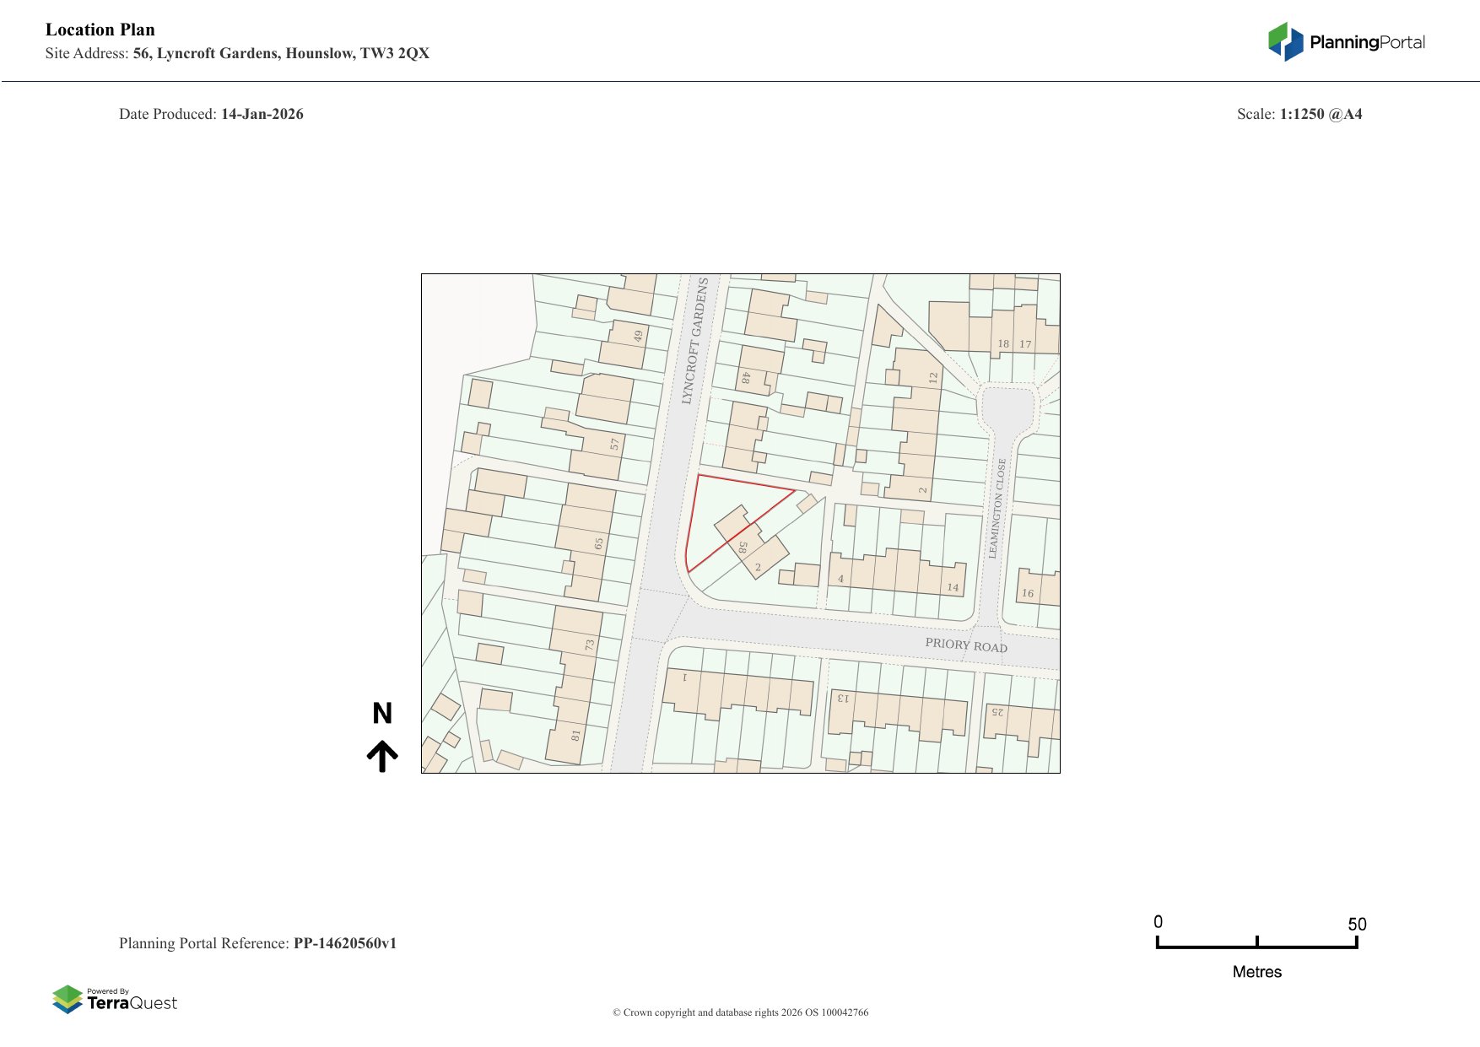Screen dimensions: 1480x1047
Task: Click the Crown copyright notice
Action: (740, 1012)
